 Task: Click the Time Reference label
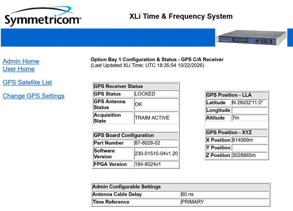pos(111,202)
